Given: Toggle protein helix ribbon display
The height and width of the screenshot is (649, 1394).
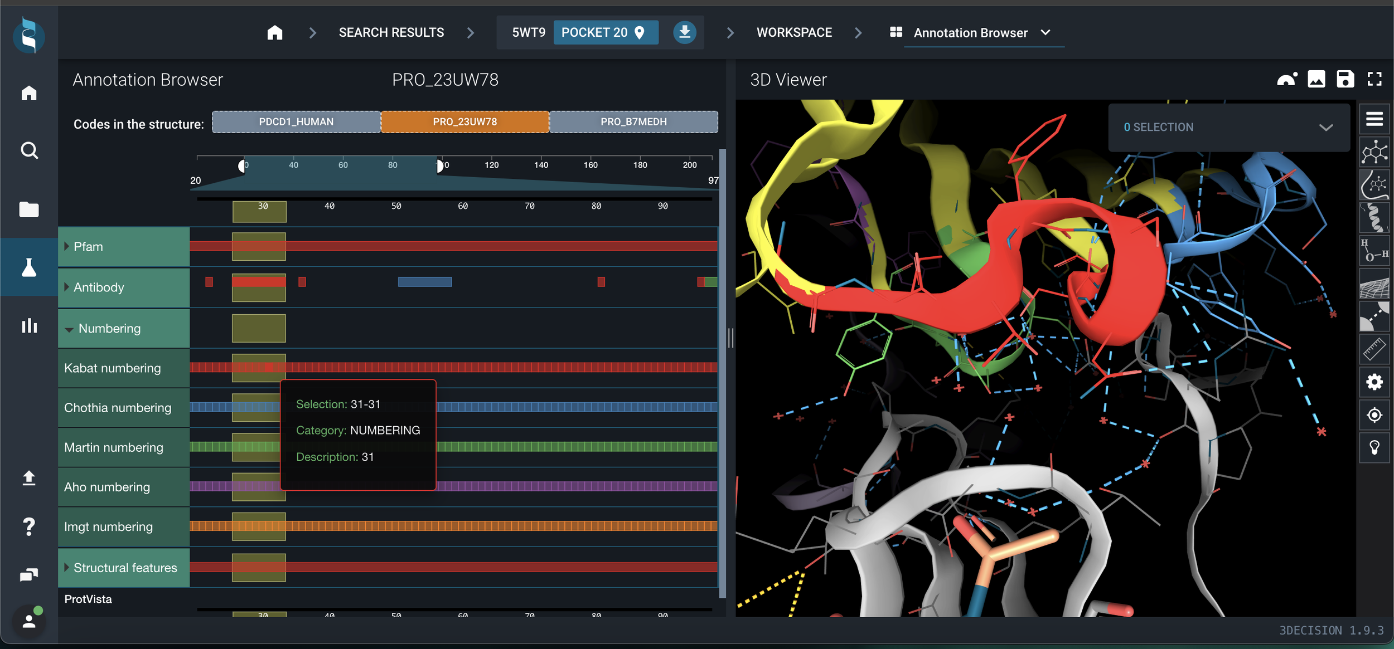Looking at the screenshot, I should [x=1374, y=217].
